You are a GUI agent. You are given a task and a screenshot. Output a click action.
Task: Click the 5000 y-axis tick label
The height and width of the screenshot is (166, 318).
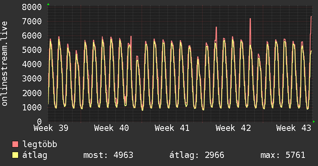click(32, 50)
